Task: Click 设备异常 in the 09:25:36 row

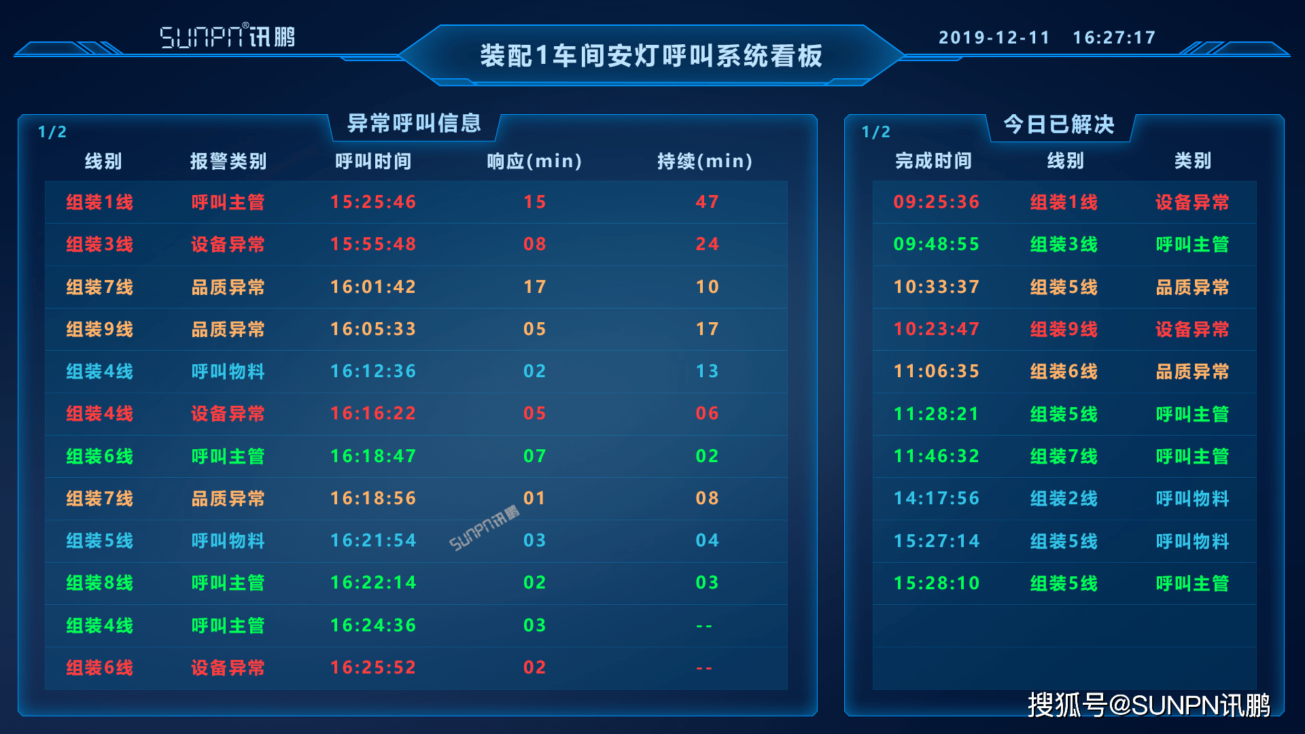Action: pos(1193,202)
